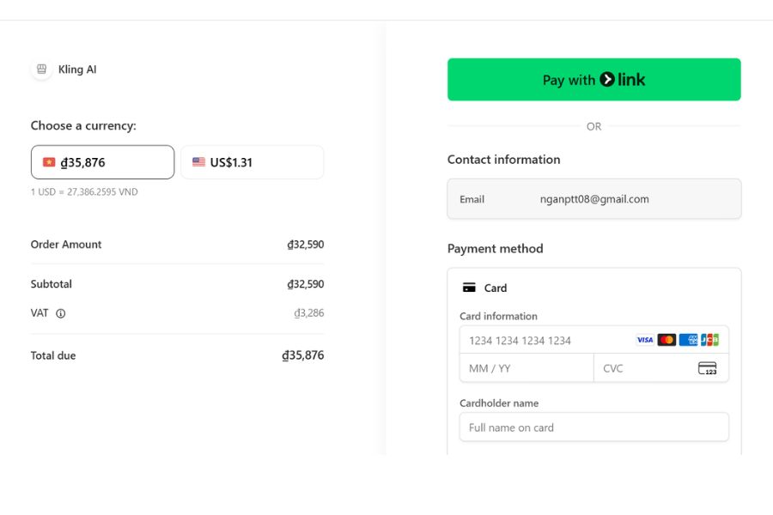Click the American Express brand logo
The width and height of the screenshot is (773, 515).
(688, 340)
